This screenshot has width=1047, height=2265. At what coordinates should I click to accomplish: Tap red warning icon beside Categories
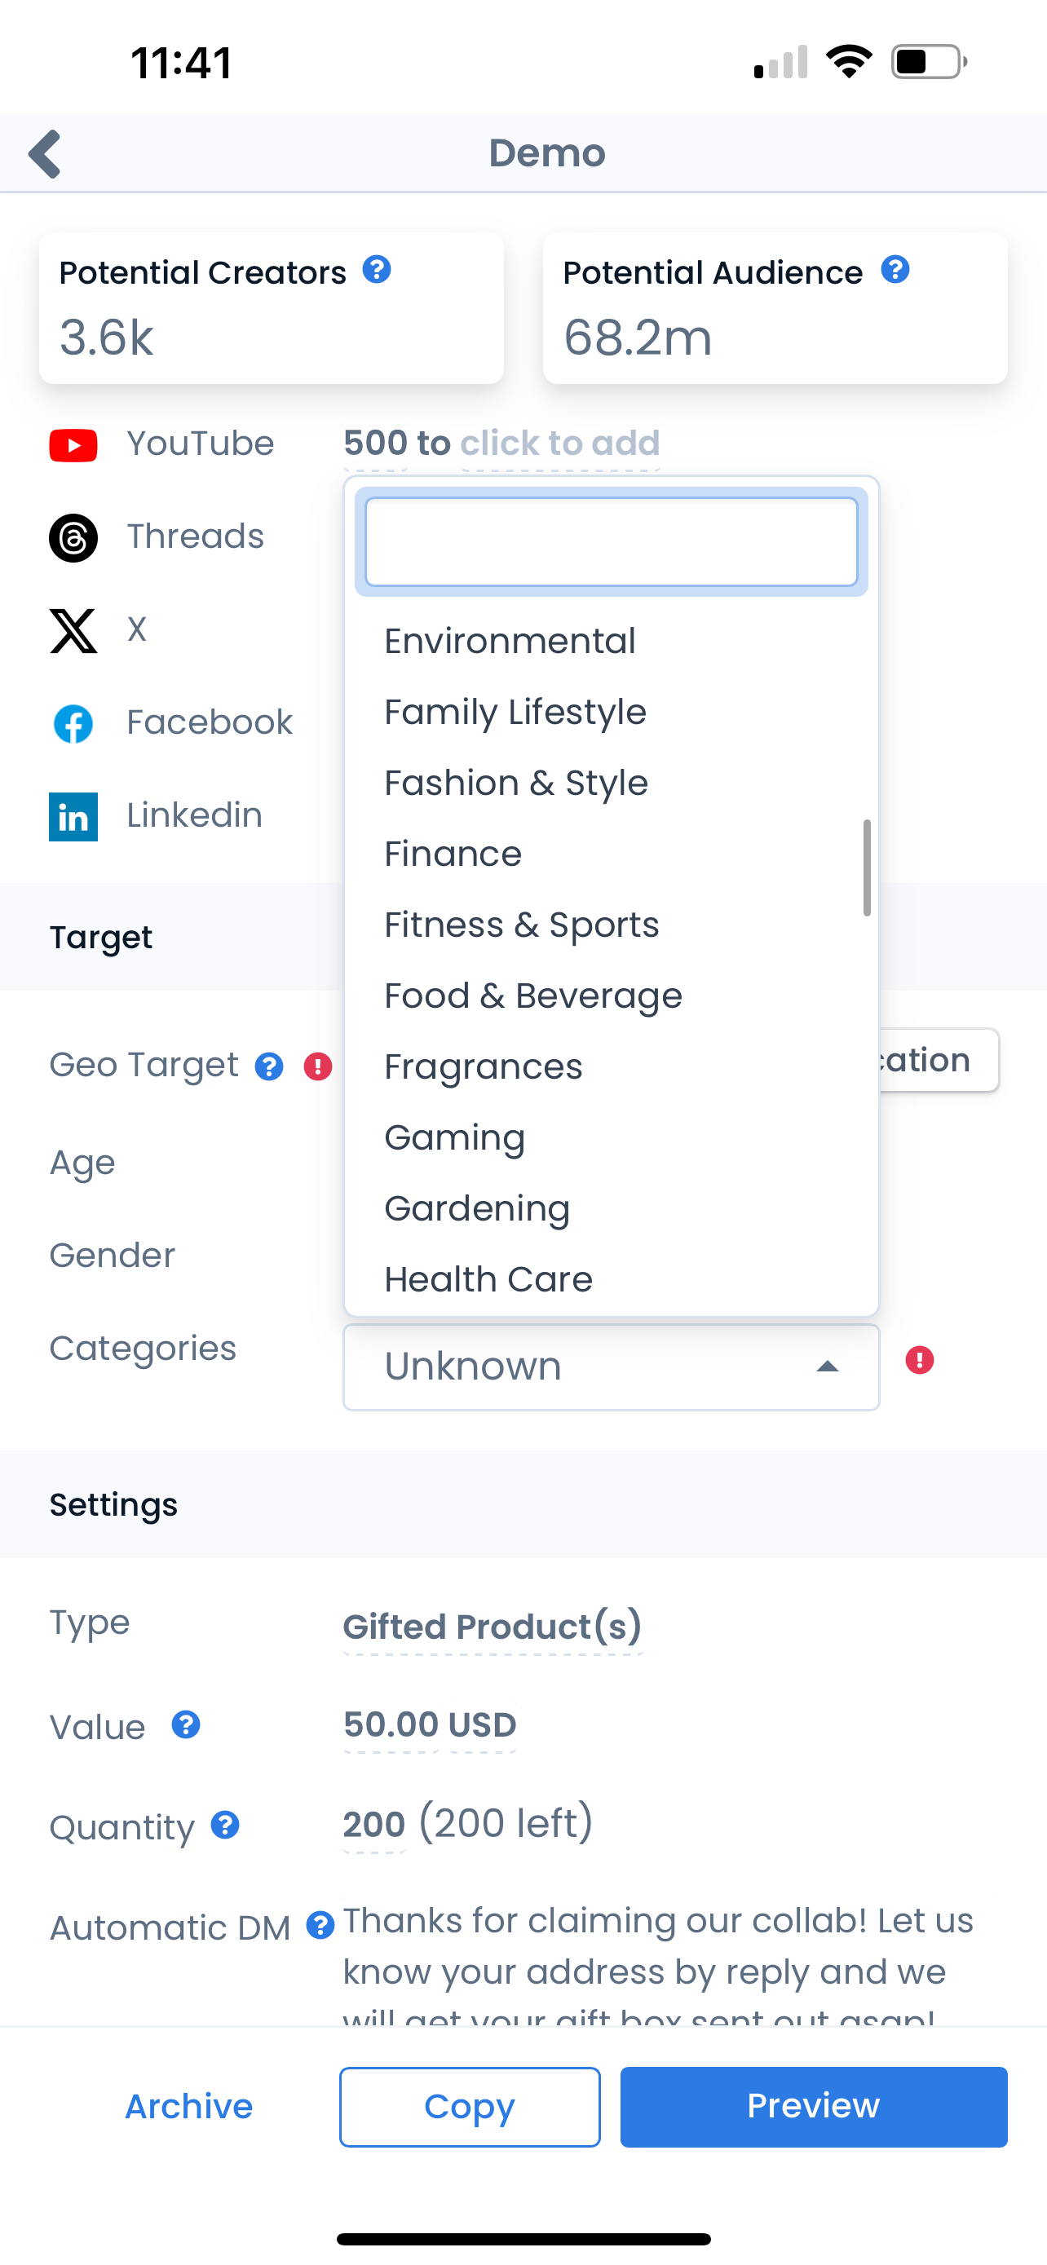coord(920,1360)
